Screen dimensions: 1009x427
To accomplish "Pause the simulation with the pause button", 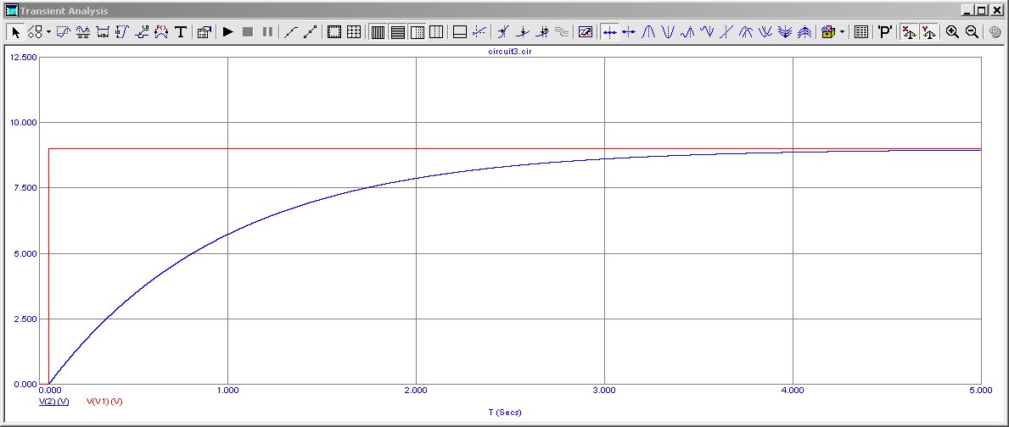I will pyautogui.click(x=267, y=32).
